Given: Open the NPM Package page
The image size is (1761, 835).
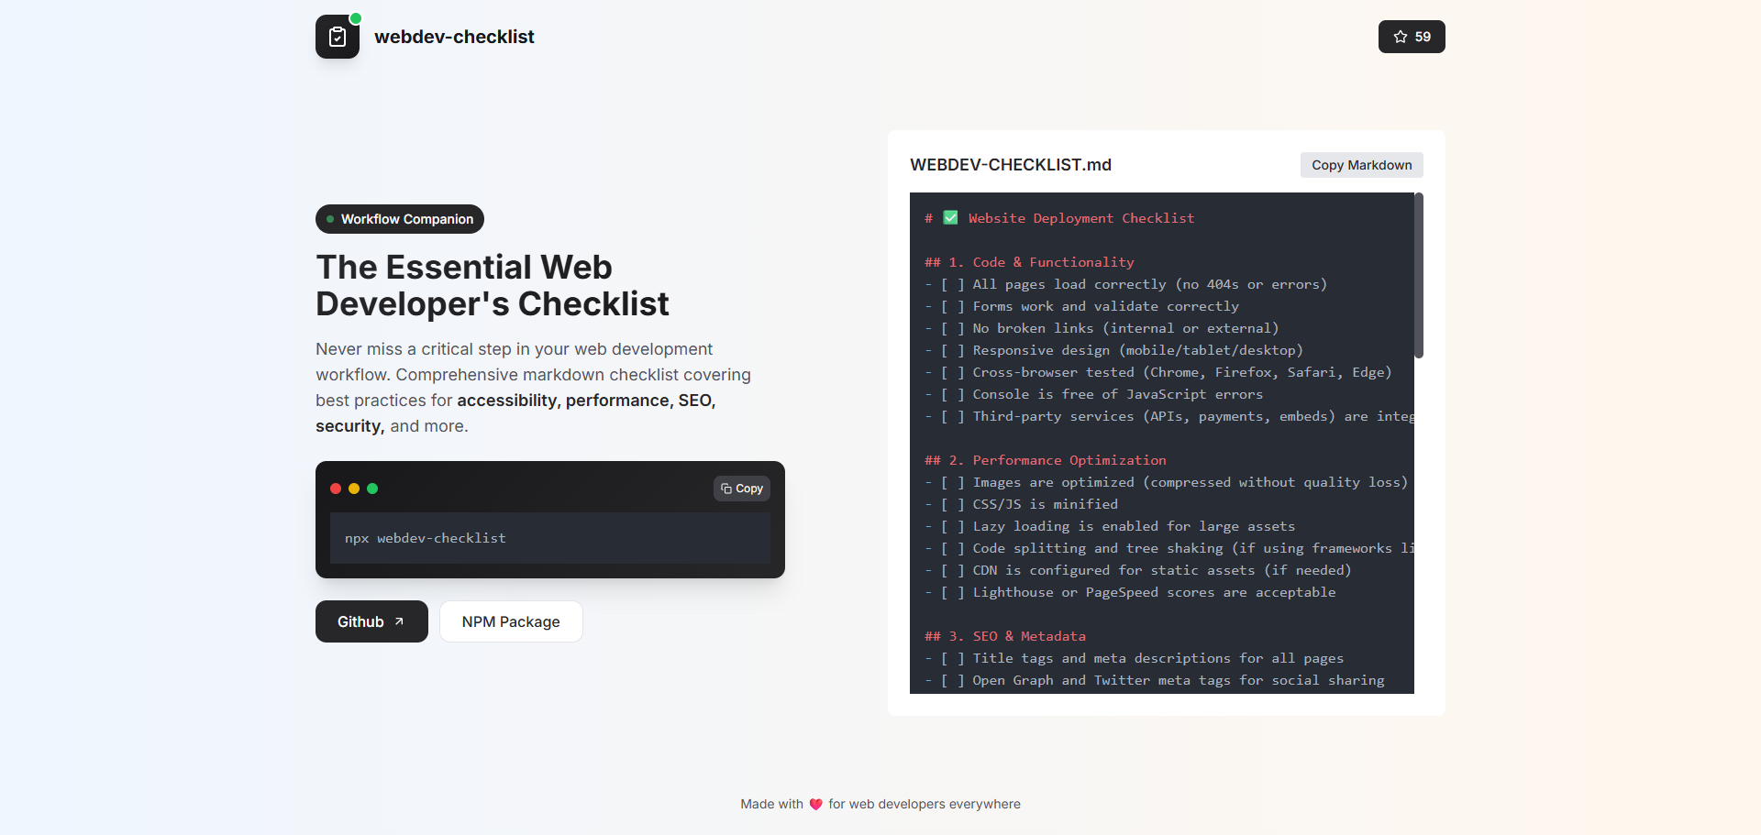Looking at the screenshot, I should [511, 621].
